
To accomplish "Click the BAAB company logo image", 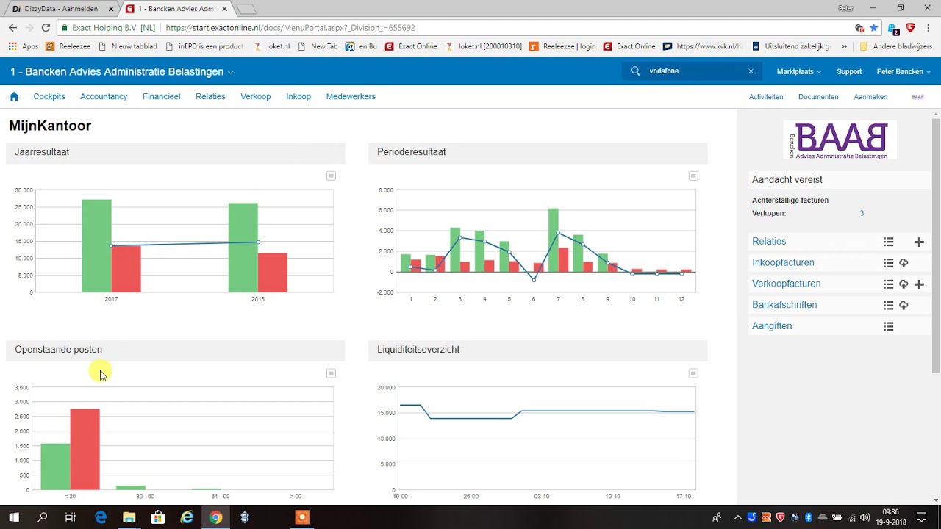I will point(840,140).
